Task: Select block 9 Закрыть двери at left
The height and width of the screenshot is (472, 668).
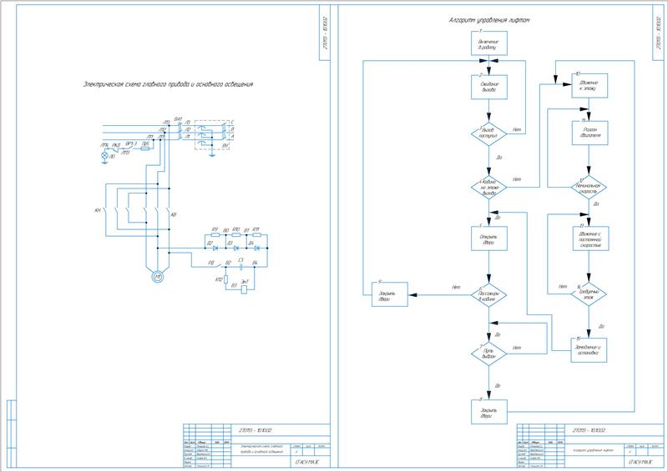Action: pos(390,294)
